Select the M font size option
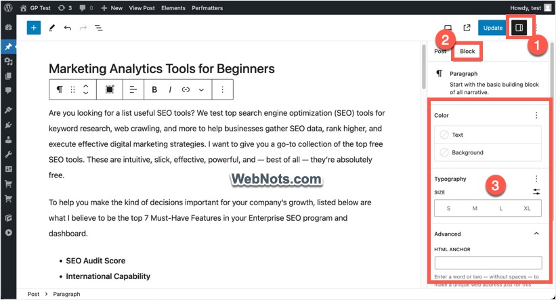556x300 pixels. 475,209
